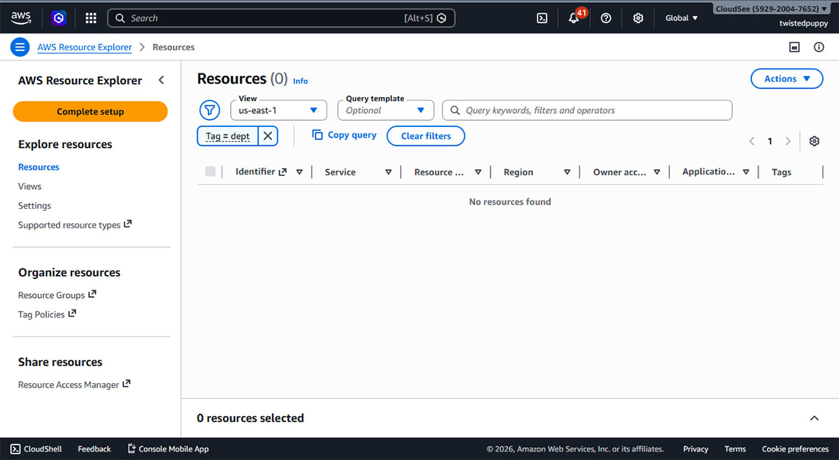The width and height of the screenshot is (839, 460).
Task: Open the Identifier column sort menu
Action: point(299,172)
